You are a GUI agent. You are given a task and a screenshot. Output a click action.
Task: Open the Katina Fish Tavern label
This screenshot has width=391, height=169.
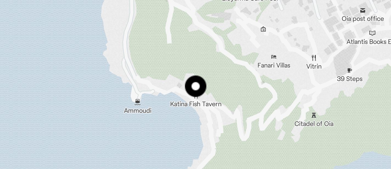[x=196, y=104]
